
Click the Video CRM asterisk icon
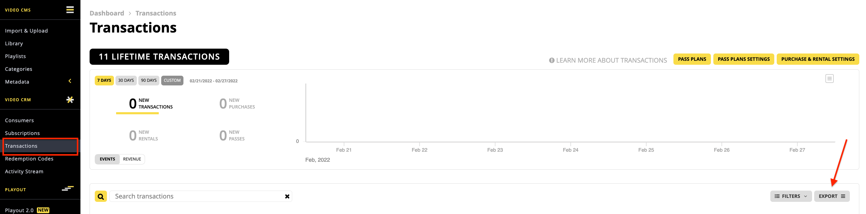coord(70,100)
